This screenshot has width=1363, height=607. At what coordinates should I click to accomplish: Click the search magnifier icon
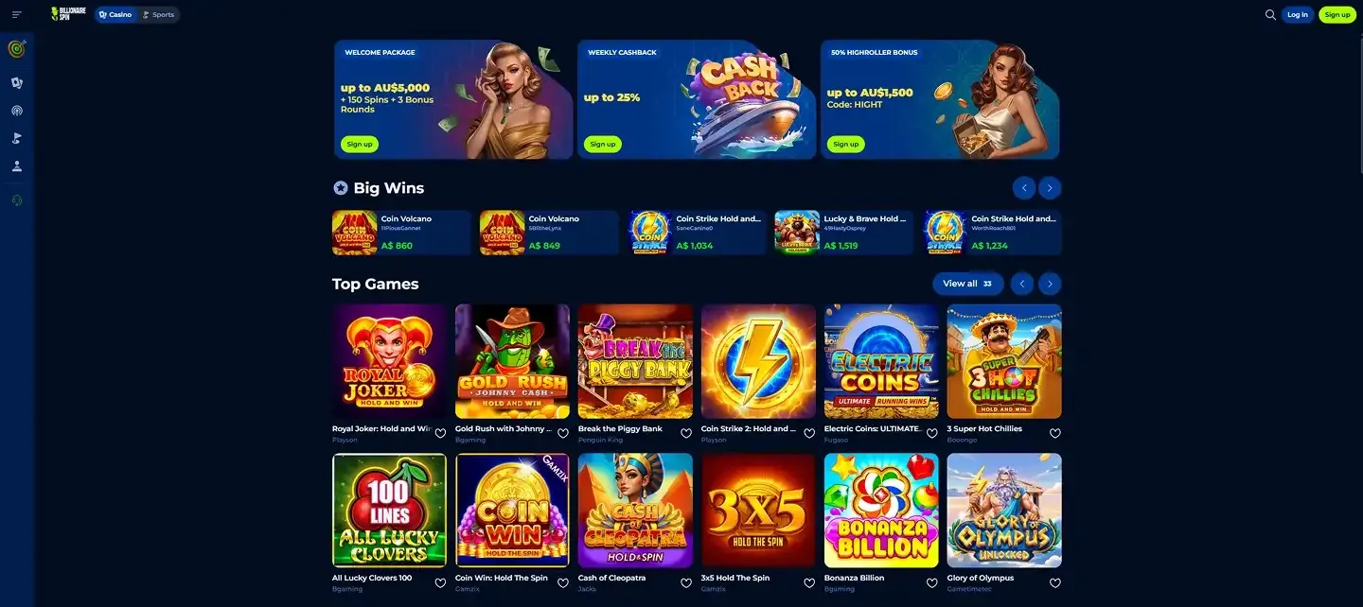pos(1270,14)
